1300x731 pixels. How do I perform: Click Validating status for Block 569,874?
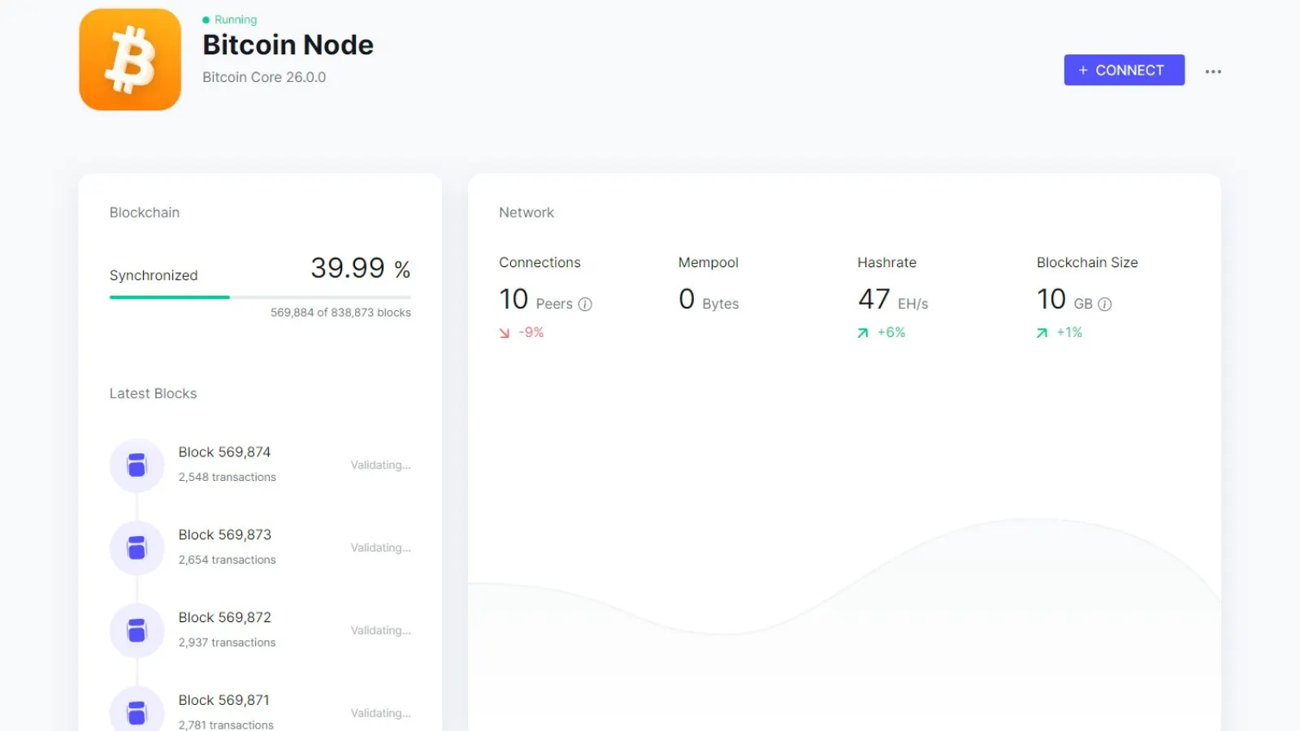tap(381, 465)
